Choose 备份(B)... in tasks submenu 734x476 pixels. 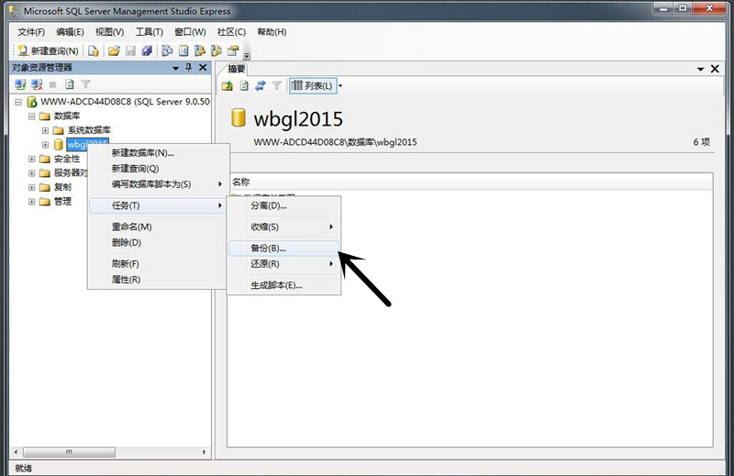(x=284, y=248)
